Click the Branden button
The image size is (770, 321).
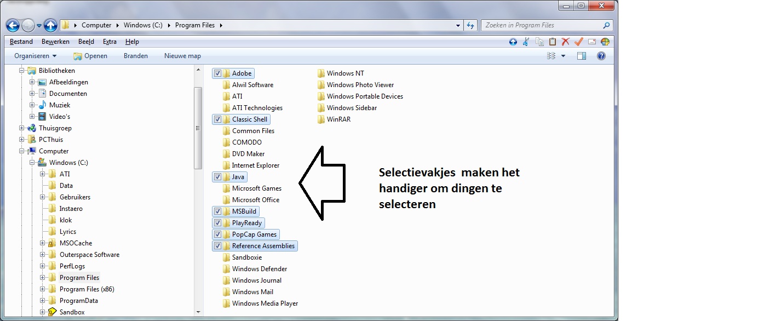coord(136,56)
